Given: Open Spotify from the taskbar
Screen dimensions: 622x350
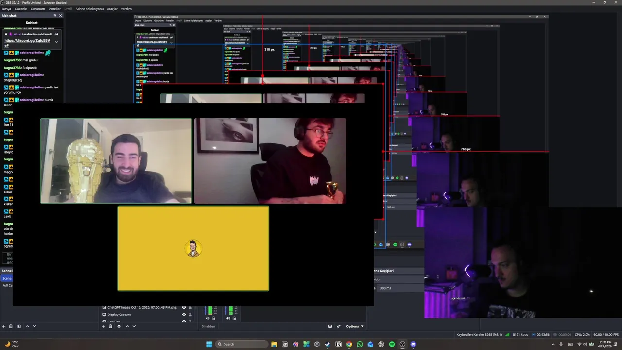Looking at the screenshot, I should pyautogui.click(x=392, y=344).
